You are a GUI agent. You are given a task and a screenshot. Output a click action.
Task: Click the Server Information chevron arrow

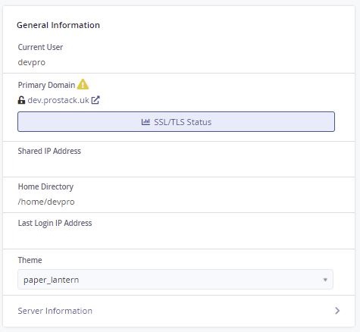pos(337,311)
